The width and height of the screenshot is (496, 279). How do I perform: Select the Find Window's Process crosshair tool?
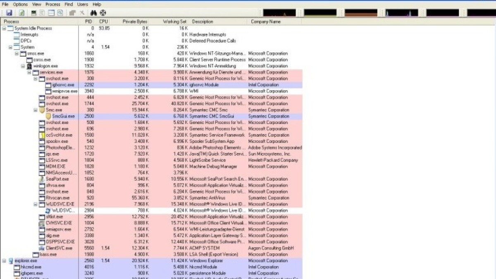click(x=103, y=13)
